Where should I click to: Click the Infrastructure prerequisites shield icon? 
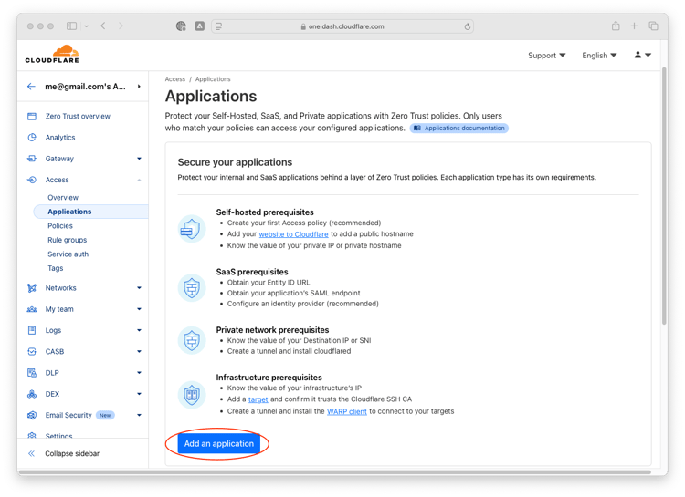tap(192, 395)
